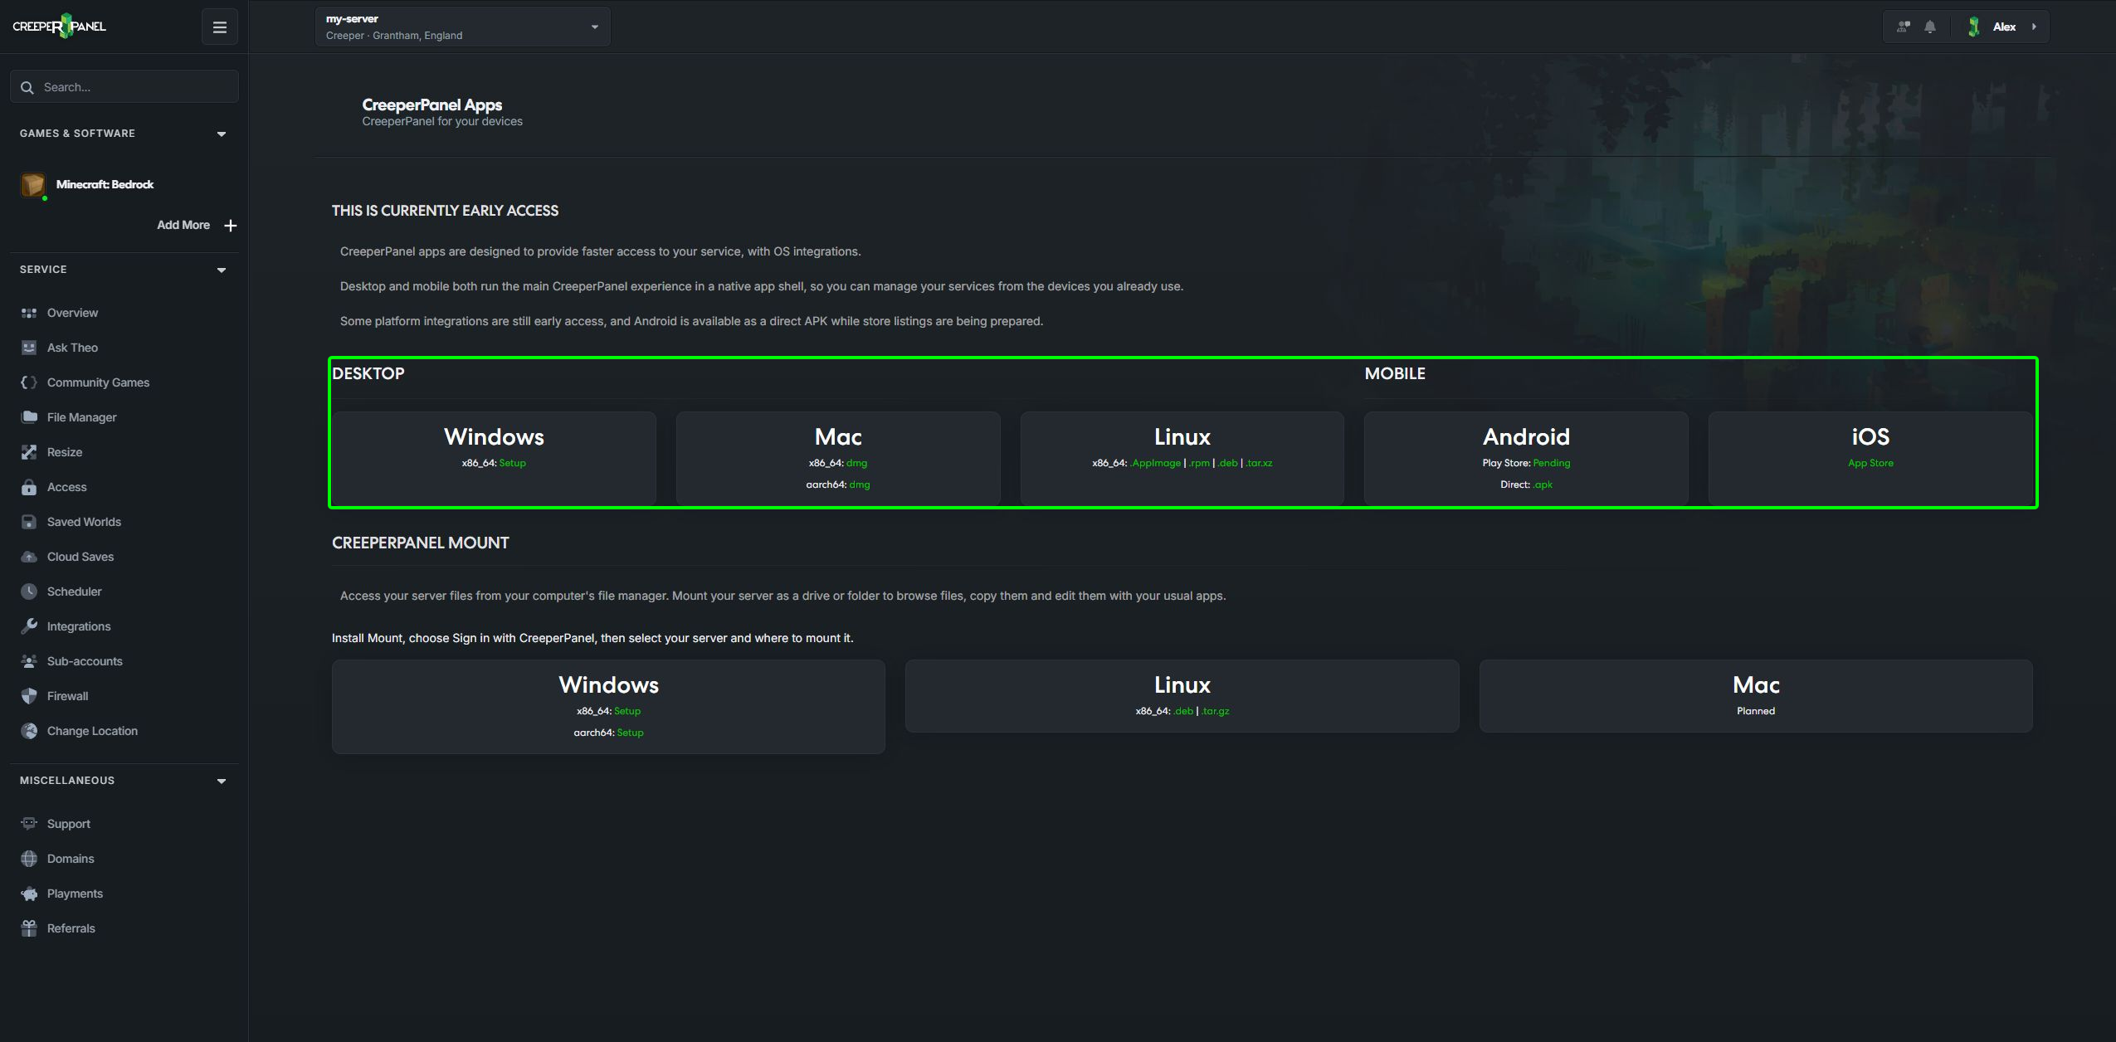Select the Minecraft: Bedrock block icon

pos(33,184)
